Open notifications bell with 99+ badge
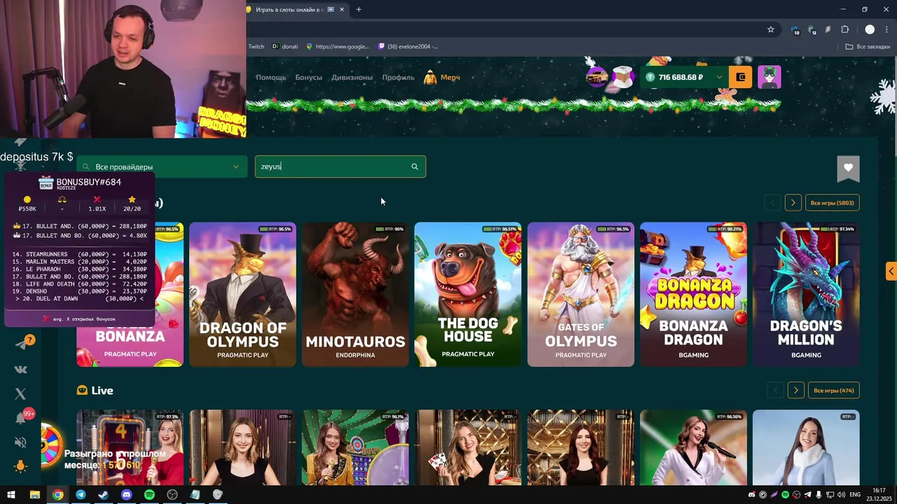This screenshot has height=504, width=897. point(21,418)
